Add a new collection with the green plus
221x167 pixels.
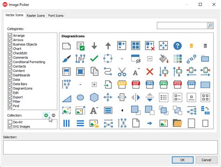46,116
